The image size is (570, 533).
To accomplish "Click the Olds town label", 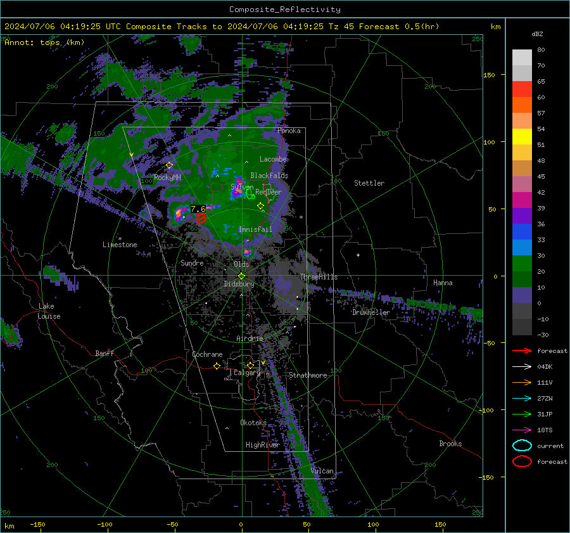I will click(x=241, y=264).
